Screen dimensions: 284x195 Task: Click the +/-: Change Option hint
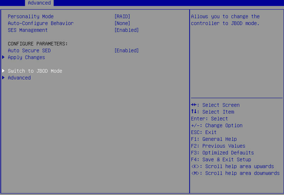[x=216, y=126]
